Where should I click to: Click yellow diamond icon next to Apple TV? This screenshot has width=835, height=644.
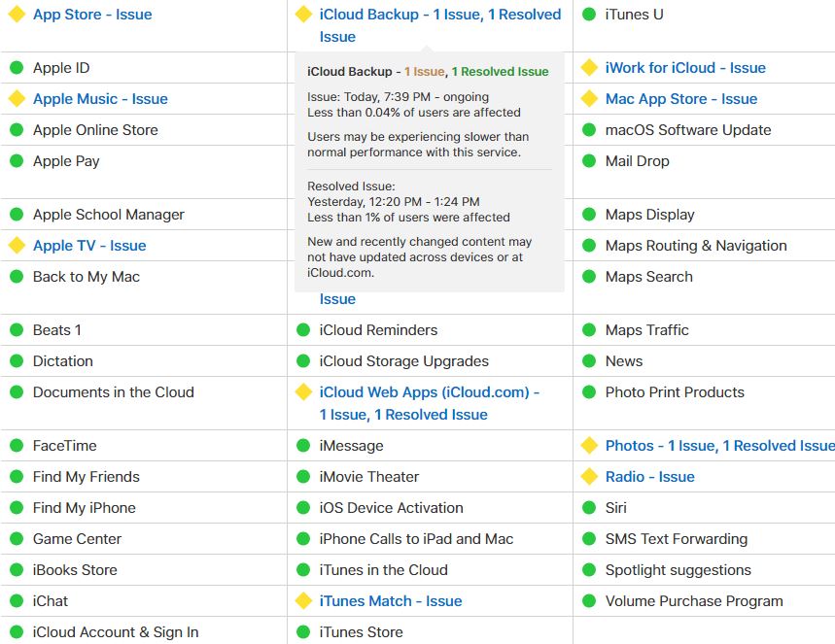(17, 246)
